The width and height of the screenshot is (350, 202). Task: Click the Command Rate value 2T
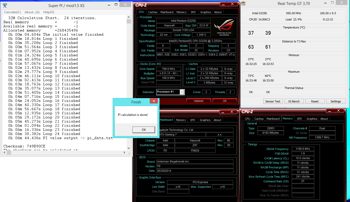303,181
